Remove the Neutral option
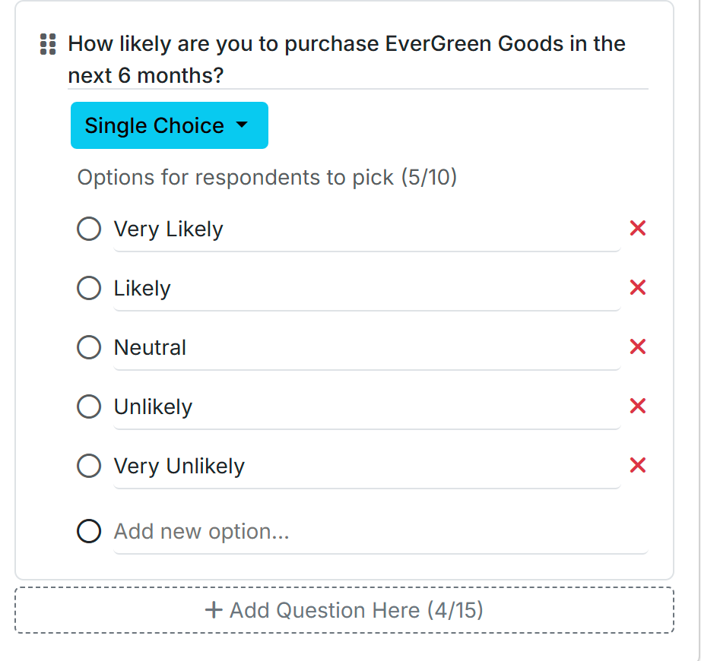The height and width of the screenshot is (661, 701). [x=638, y=346]
